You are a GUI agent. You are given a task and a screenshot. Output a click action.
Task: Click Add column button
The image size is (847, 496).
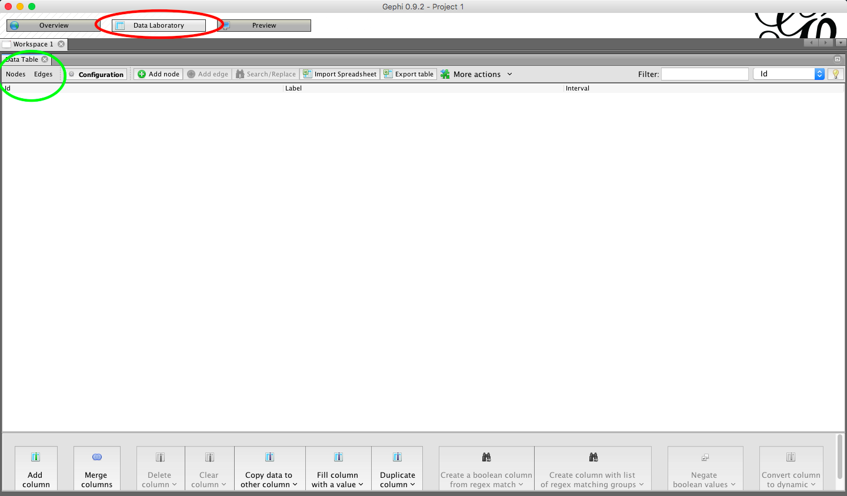tap(36, 469)
